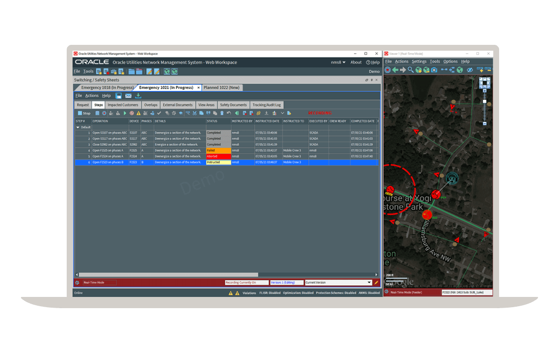Select the magnifier zoom tool in Viewer
This screenshot has width=559, height=353.
point(410,70)
